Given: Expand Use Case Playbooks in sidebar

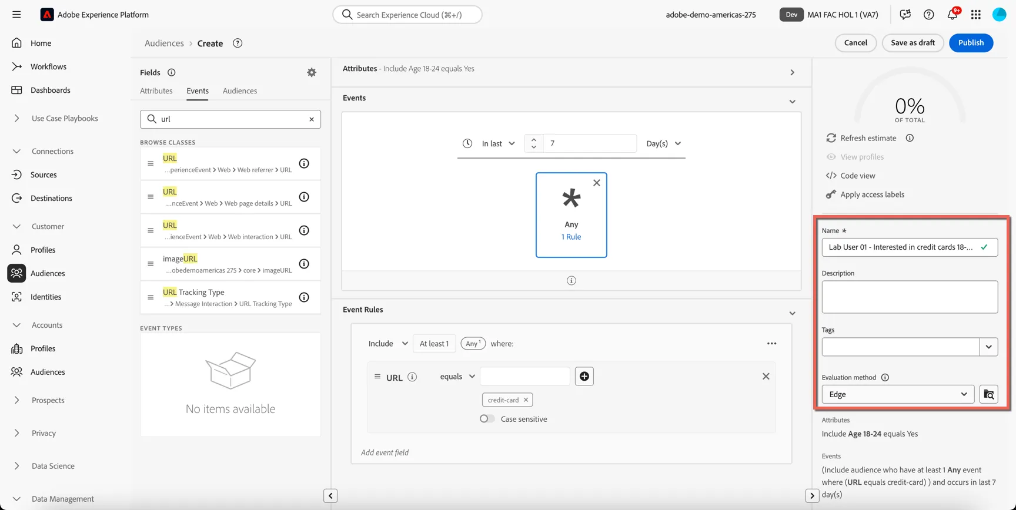Looking at the screenshot, I should tap(16, 119).
